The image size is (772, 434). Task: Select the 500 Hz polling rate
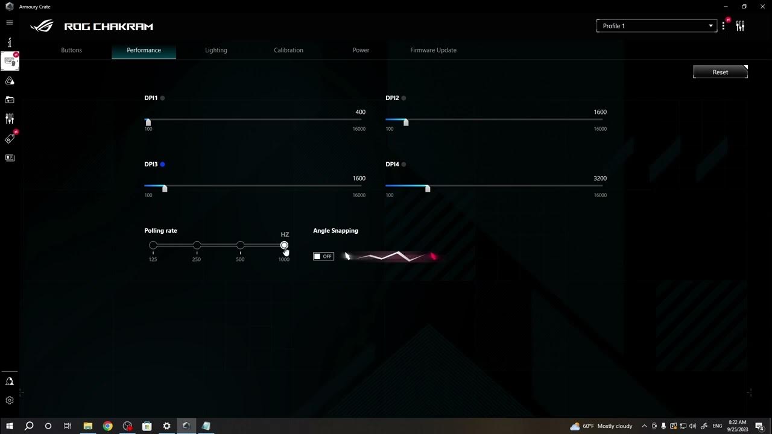[x=241, y=245]
